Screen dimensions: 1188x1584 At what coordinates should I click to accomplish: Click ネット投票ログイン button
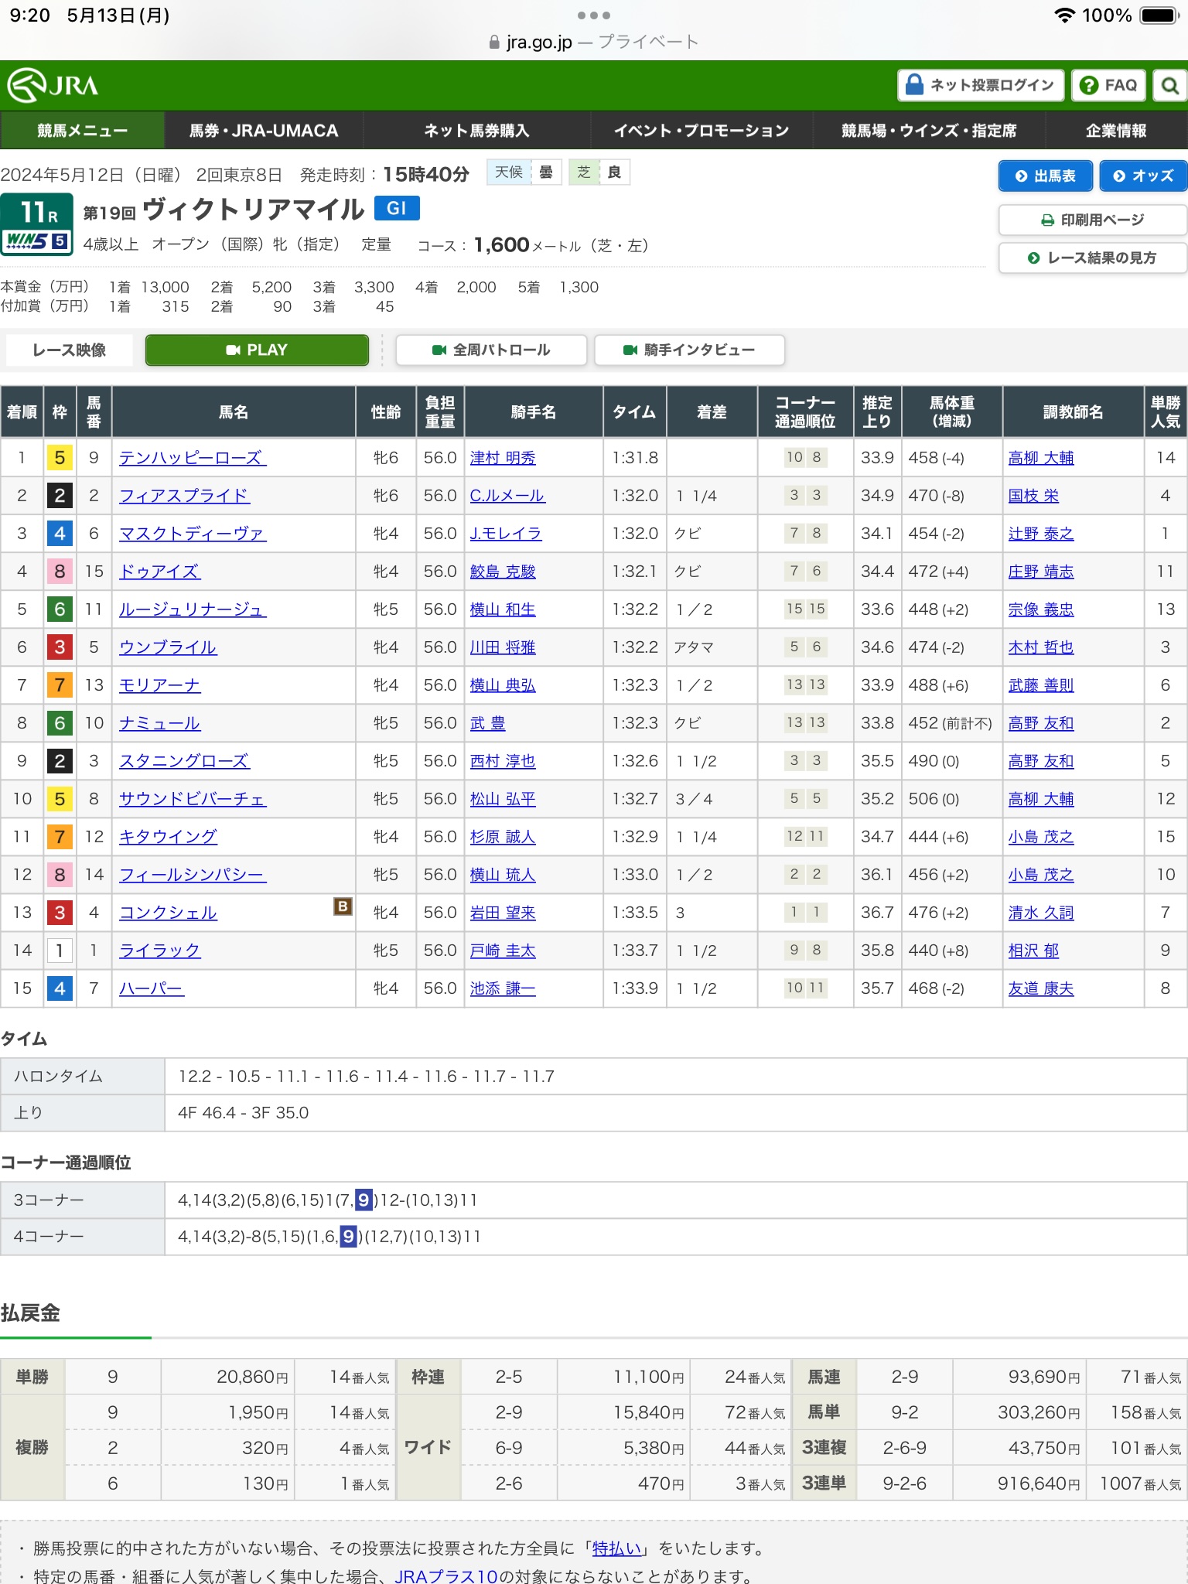point(980,85)
